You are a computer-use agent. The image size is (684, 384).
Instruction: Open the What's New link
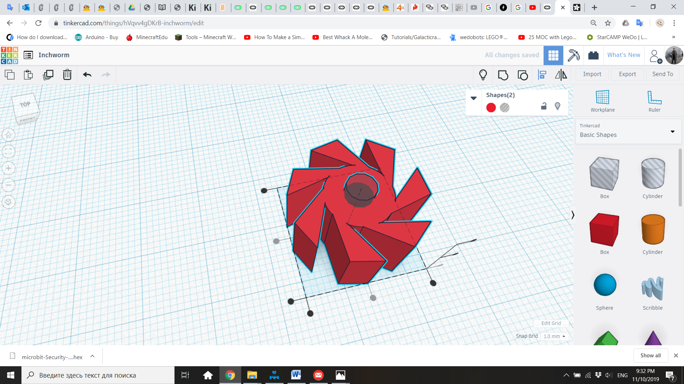click(x=623, y=55)
